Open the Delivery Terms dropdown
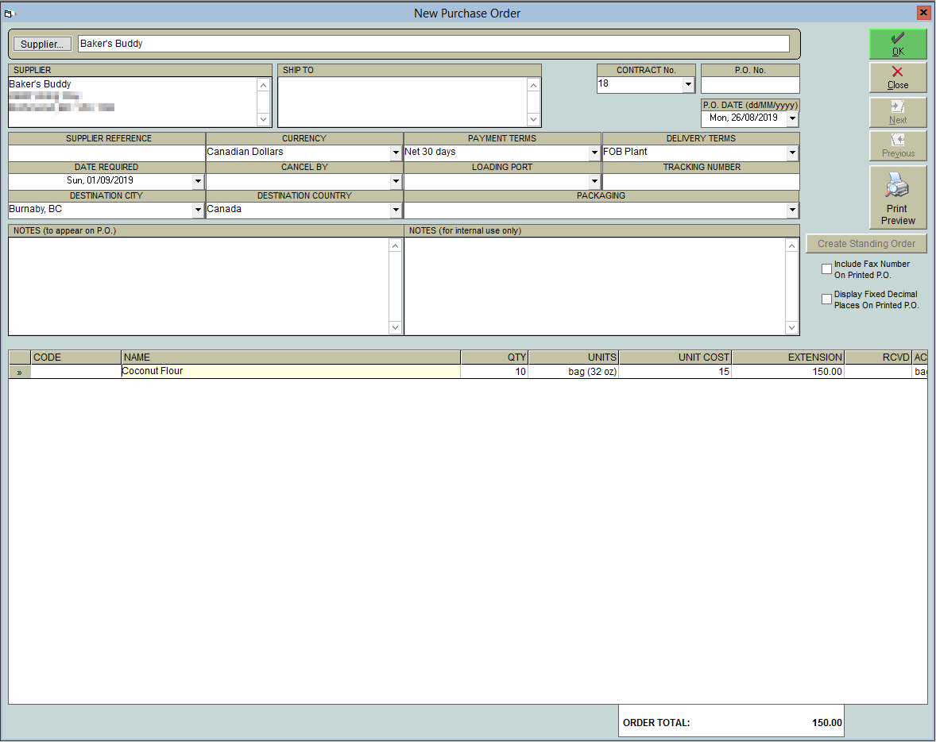The width and height of the screenshot is (936, 742). point(792,153)
